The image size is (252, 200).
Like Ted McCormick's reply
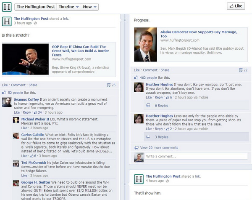click(x=24, y=176)
